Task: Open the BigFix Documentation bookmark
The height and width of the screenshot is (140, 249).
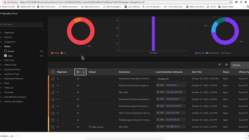Action: [x=91, y=7]
